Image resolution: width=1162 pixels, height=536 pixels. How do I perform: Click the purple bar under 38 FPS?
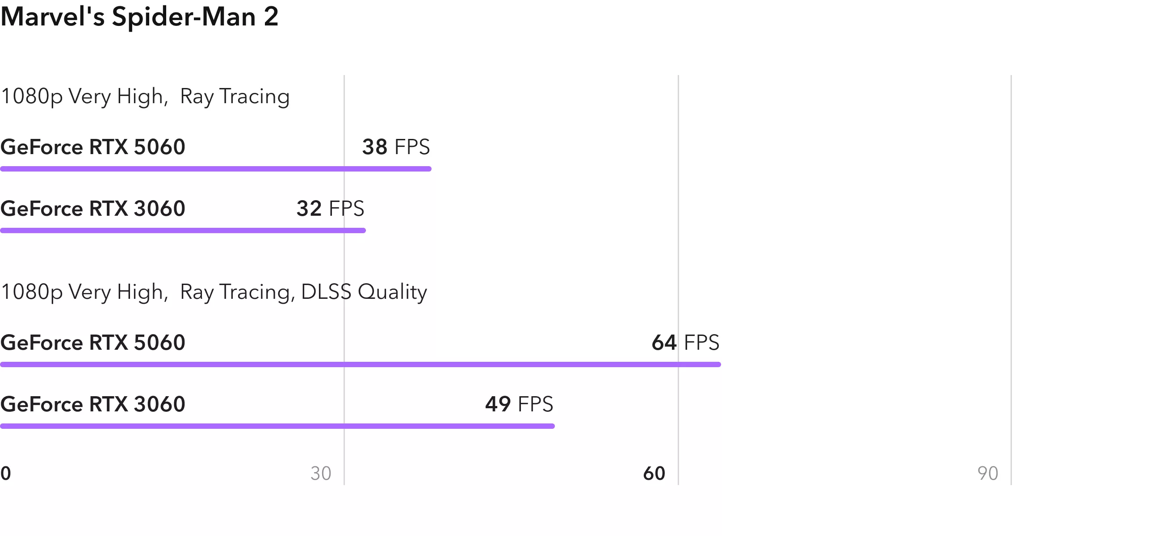pos(216,169)
